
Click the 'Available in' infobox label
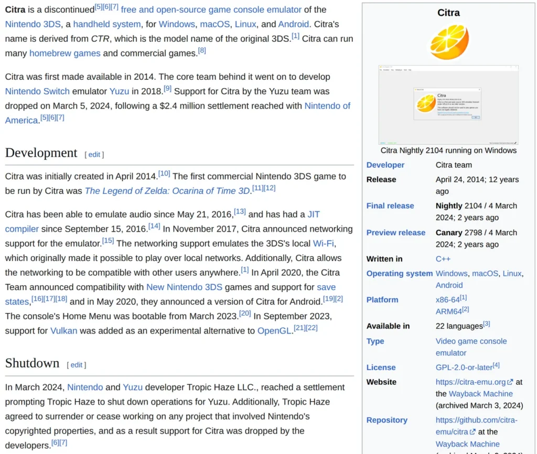pyautogui.click(x=388, y=326)
